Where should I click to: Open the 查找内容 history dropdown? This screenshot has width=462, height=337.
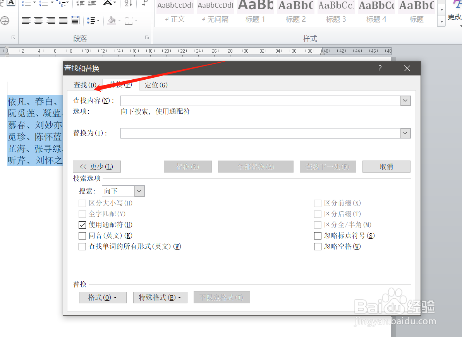tap(405, 101)
